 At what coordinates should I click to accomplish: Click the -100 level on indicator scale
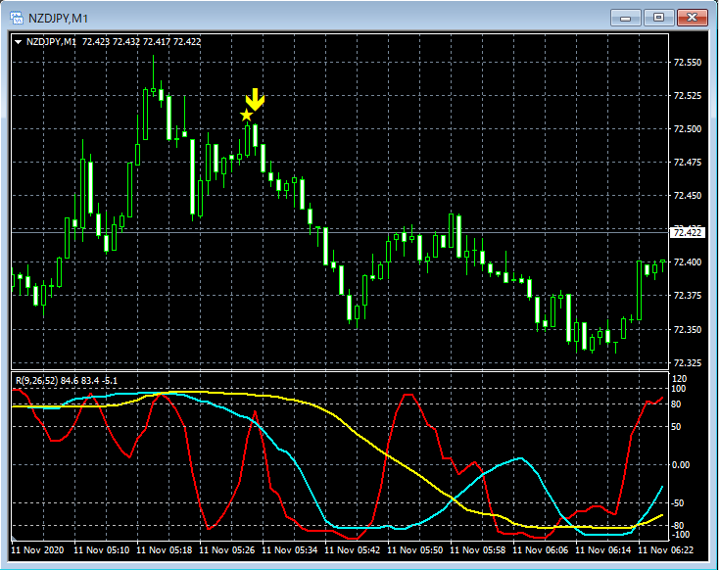pos(681,535)
